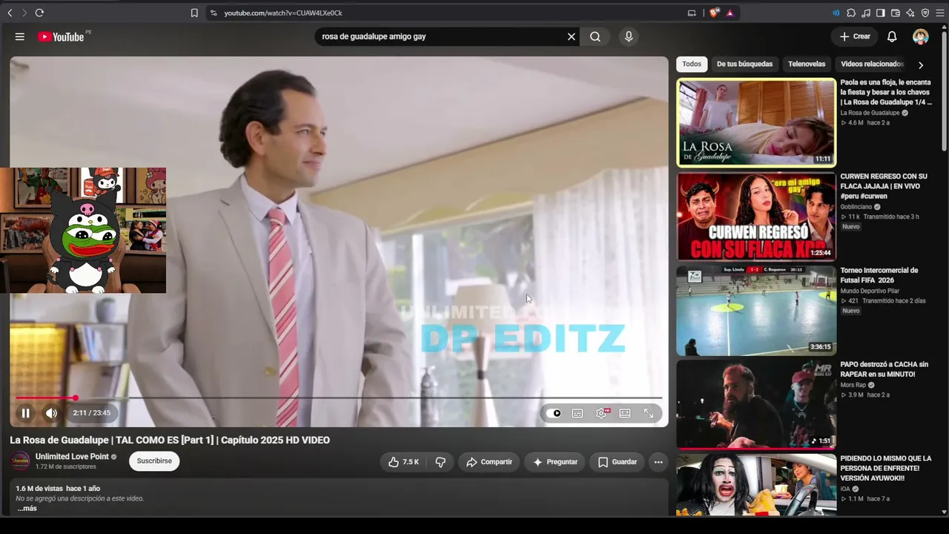
Task: Open the browser extensions puzzle icon
Action: click(x=851, y=13)
